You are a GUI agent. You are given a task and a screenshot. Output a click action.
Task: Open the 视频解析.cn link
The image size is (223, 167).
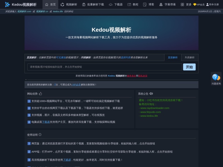pos(42,11)
